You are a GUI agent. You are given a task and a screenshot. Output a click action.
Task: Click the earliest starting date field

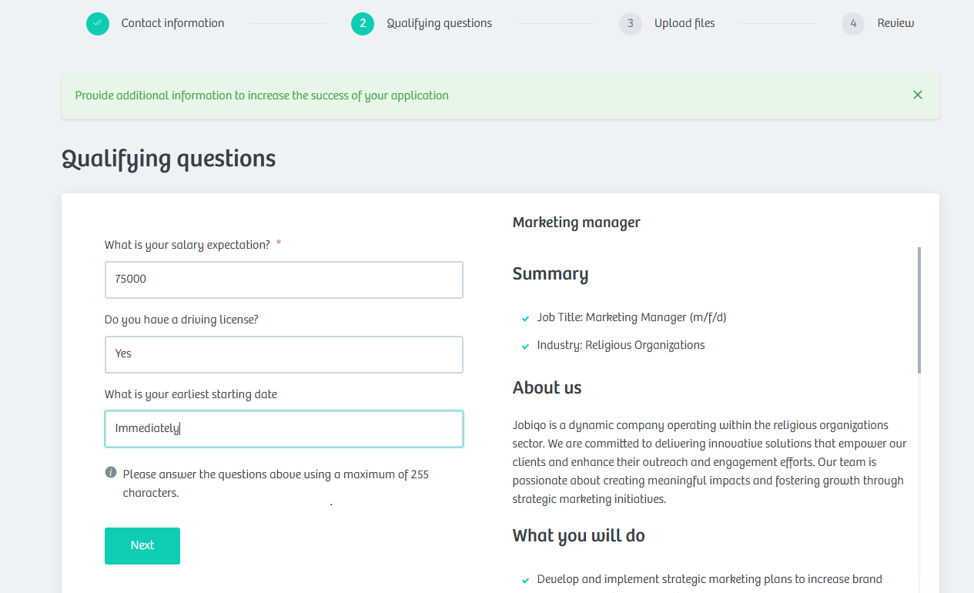(284, 429)
